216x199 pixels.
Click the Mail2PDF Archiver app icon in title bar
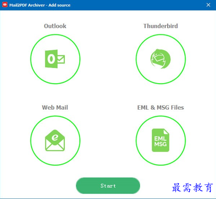pyautogui.click(x=5, y=5)
